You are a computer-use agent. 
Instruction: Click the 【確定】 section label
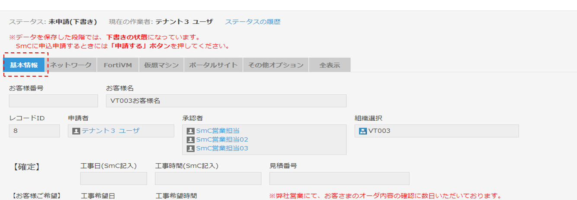(x=27, y=167)
